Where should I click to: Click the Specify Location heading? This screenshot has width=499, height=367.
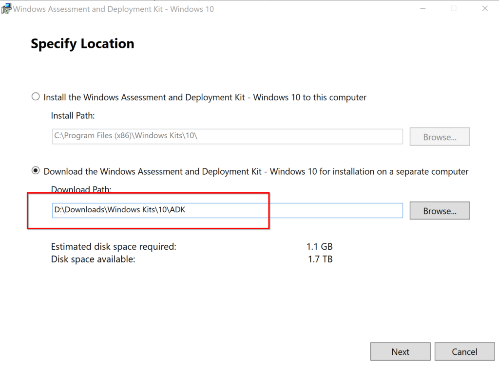tap(82, 43)
